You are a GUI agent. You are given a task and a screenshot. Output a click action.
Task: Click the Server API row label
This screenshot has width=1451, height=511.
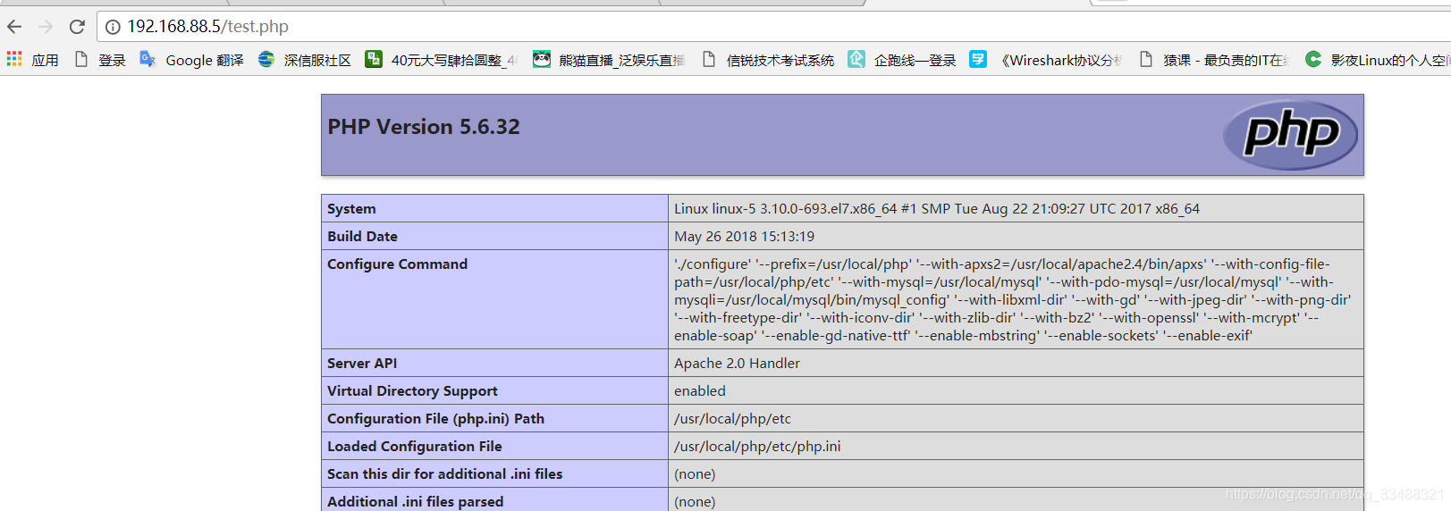[x=362, y=363]
